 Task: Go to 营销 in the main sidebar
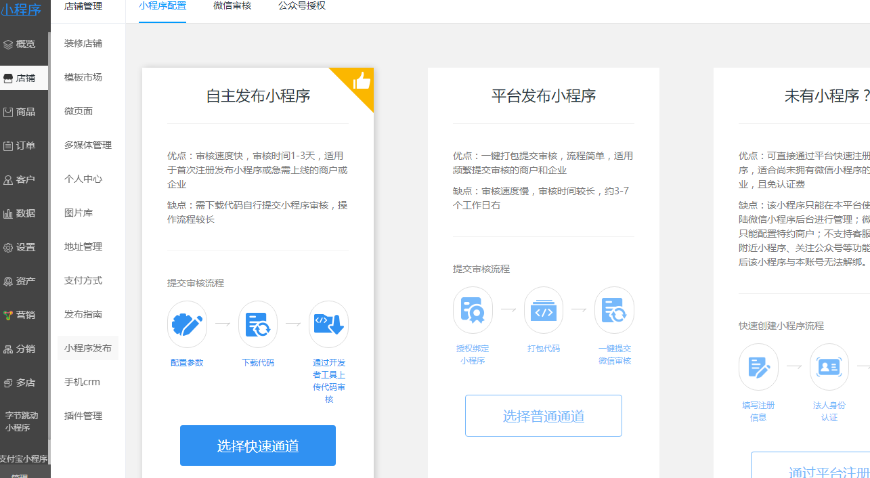pos(25,315)
